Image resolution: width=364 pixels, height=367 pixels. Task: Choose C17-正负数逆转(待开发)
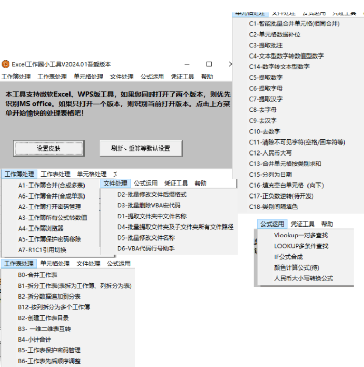click(x=281, y=196)
